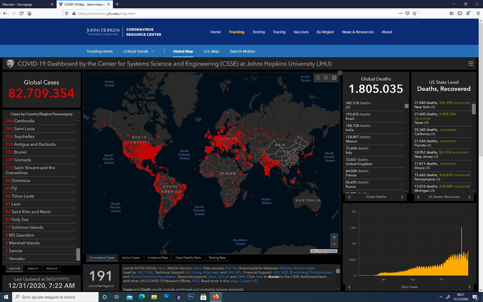Go back using the browser back arrow
Screen dimensions: 483x302
5,13
